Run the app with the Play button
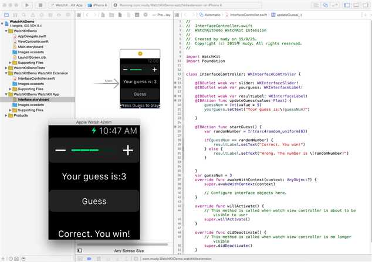 click(x=27, y=5)
